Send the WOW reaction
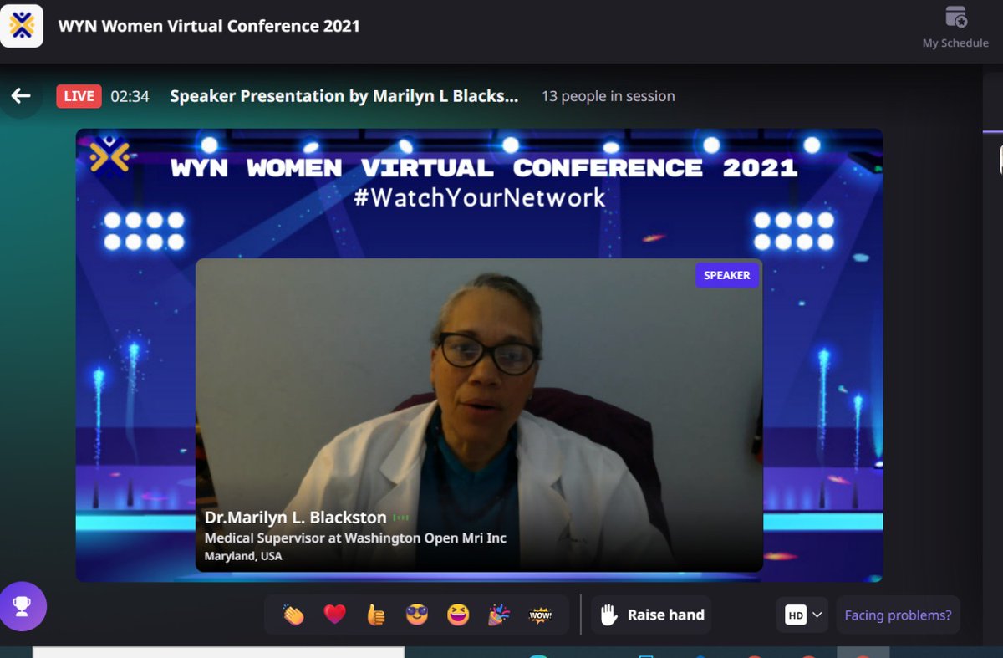1003x658 pixels. click(x=541, y=615)
